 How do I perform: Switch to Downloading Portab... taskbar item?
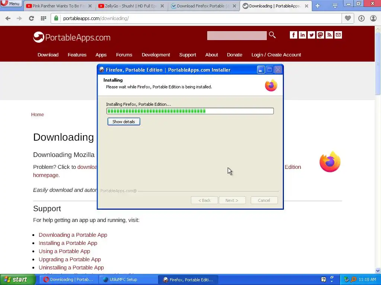(68, 280)
